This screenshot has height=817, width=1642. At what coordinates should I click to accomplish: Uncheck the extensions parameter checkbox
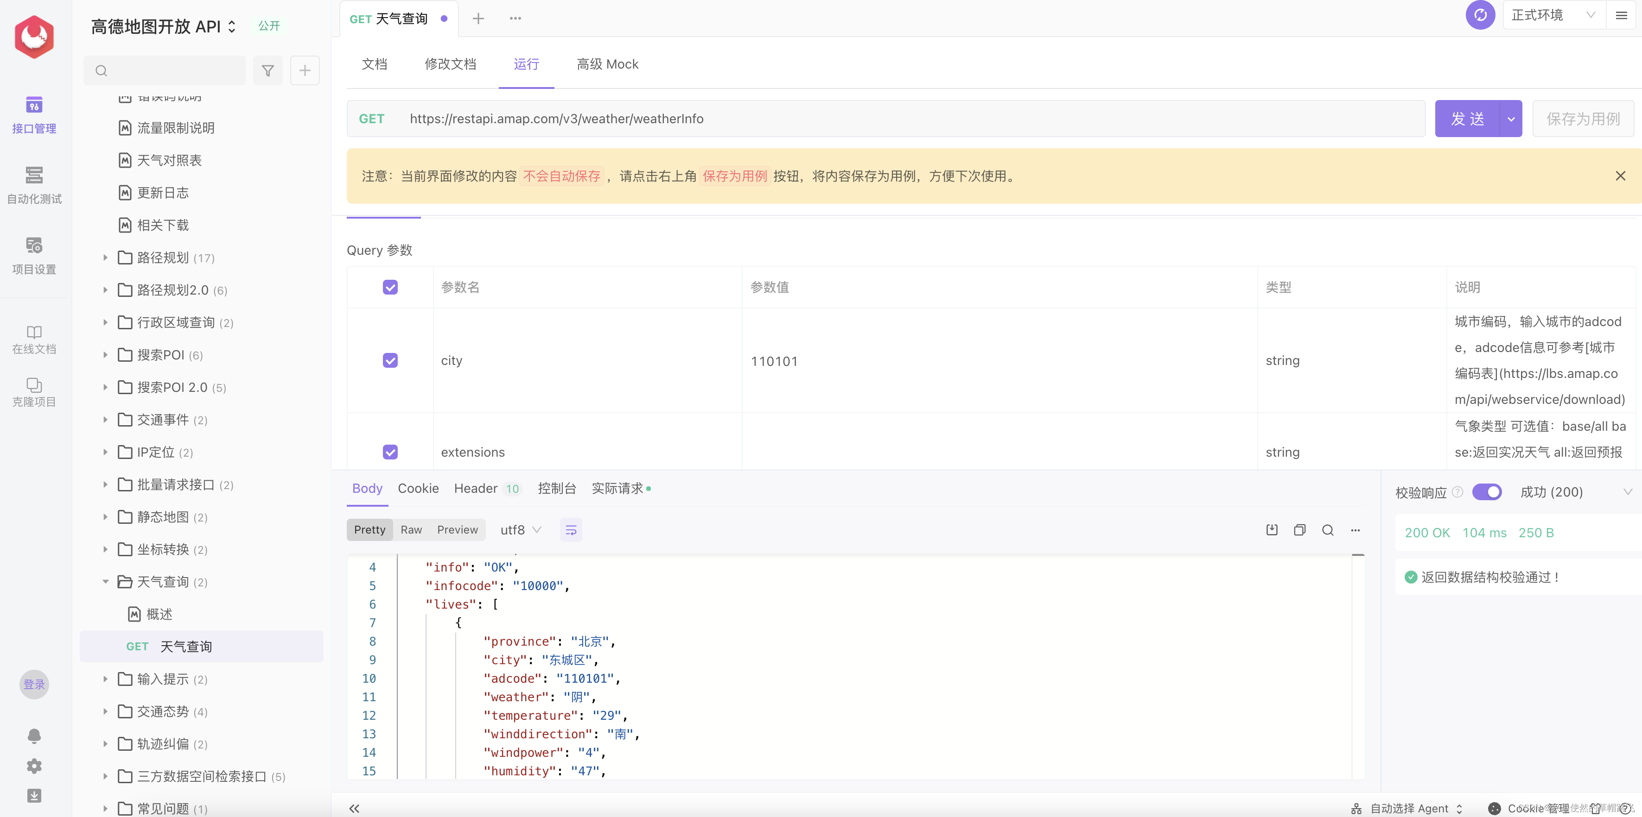point(390,452)
